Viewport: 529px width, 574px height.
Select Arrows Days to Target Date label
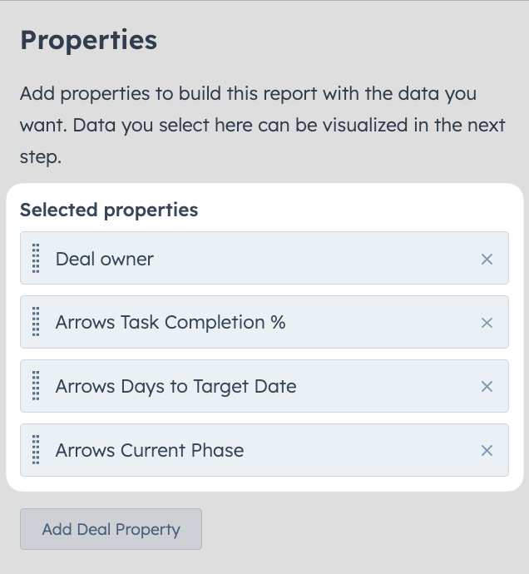pyautogui.click(x=176, y=387)
